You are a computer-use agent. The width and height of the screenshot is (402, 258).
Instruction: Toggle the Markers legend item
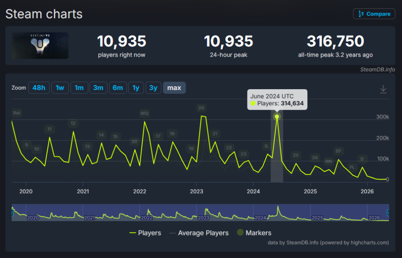pyautogui.click(x=254, y=232)
